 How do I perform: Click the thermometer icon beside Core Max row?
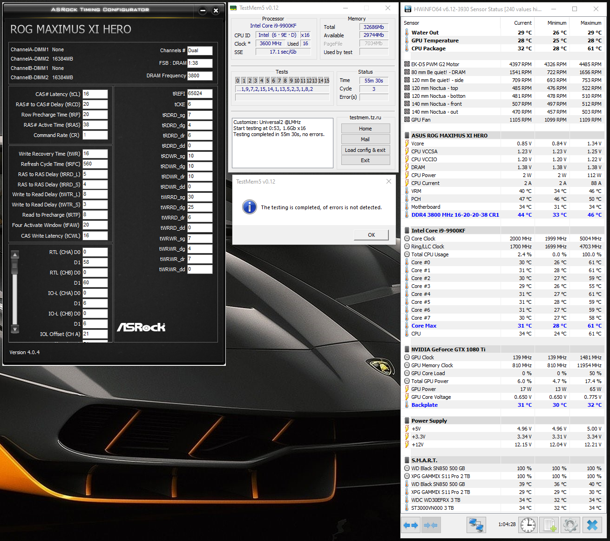(407, 326)
